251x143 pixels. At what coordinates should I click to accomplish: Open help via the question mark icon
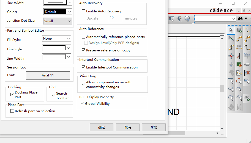187,19
